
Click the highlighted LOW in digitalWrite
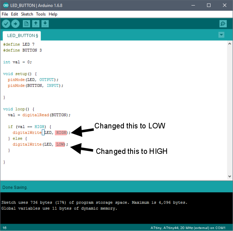pos(60,144)
